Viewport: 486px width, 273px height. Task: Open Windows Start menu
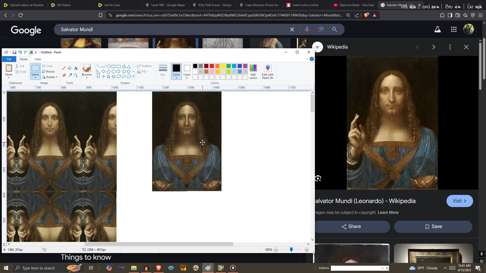click(x=6, y=268)
